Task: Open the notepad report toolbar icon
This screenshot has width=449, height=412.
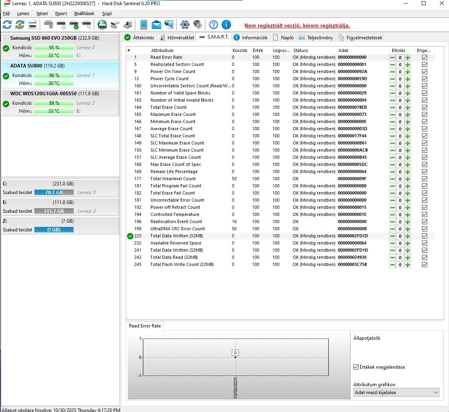Action: [x=143, y=25]
